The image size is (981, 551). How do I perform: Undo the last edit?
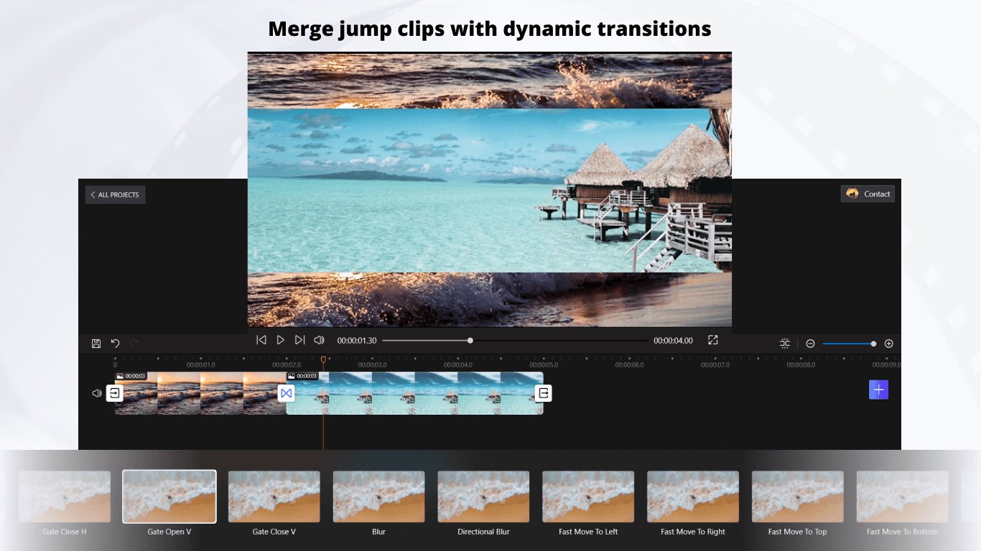point(115,343)
